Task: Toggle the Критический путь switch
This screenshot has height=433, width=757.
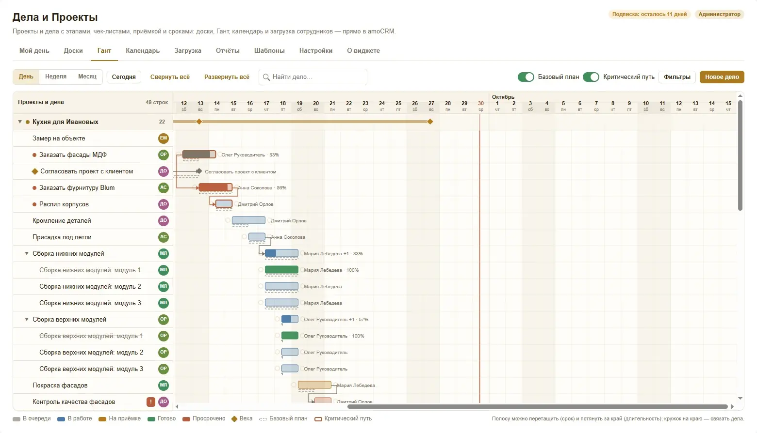Action: coord(591,77)
